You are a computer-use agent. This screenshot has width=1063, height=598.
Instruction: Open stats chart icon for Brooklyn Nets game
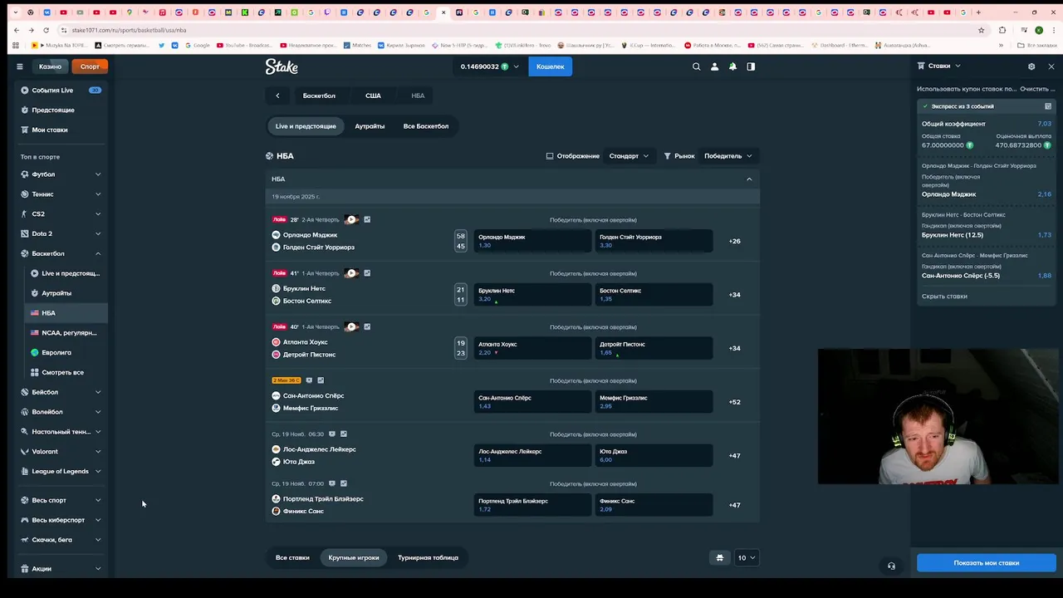tap(367, 273)
